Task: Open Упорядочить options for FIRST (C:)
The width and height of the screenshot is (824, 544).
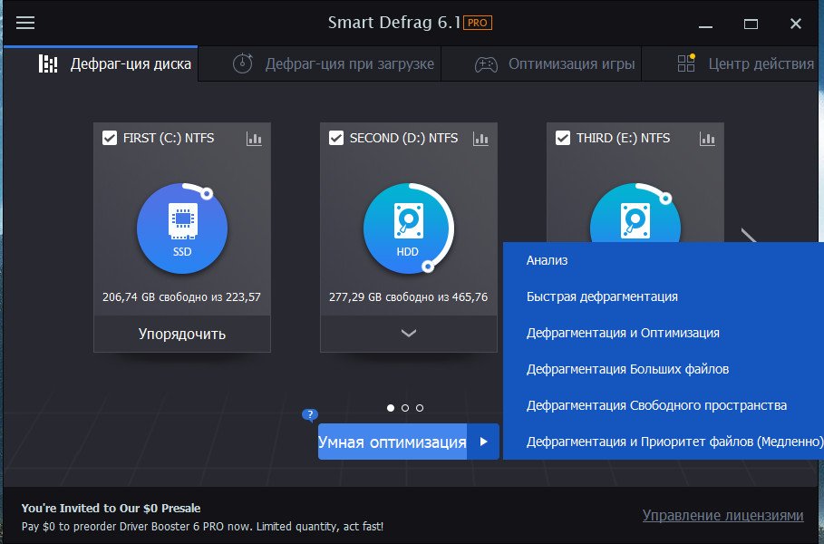Action: [x=182, y=334]
